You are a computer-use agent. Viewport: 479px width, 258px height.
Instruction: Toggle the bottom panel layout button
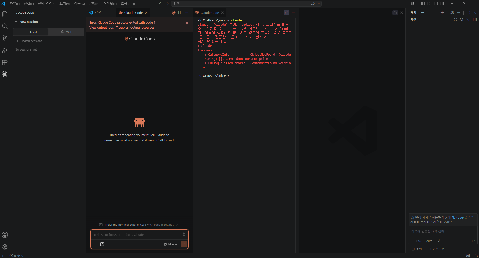[436, 4]
